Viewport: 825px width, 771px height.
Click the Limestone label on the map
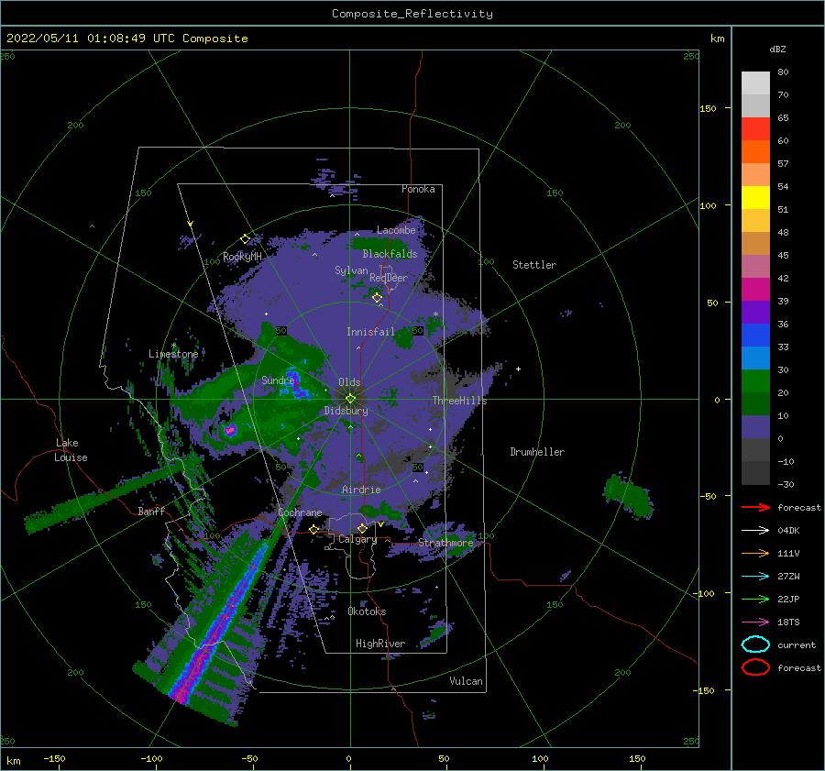click(x=173, y=354)
